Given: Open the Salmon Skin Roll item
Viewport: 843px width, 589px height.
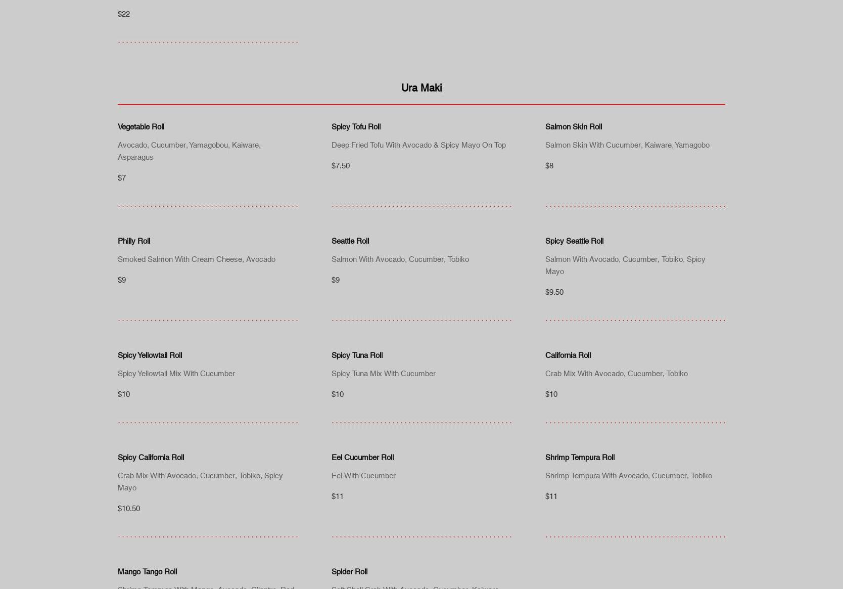Looking at the screenshot, I should (x=573, y=127).
